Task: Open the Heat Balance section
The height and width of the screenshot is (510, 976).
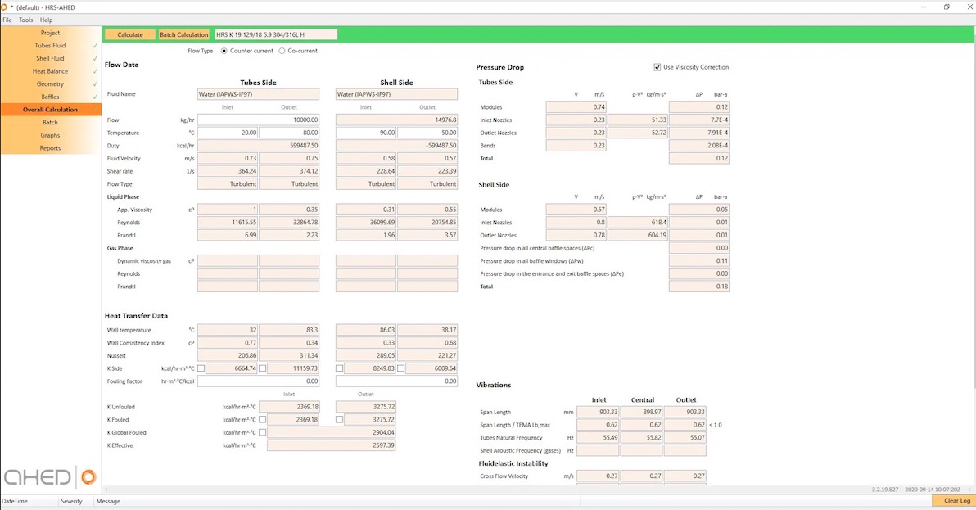Action: 51,71
